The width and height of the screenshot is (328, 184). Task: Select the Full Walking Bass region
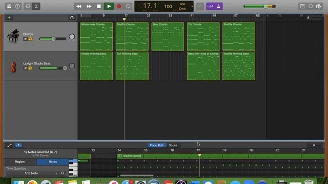click(x=132, y=66)
